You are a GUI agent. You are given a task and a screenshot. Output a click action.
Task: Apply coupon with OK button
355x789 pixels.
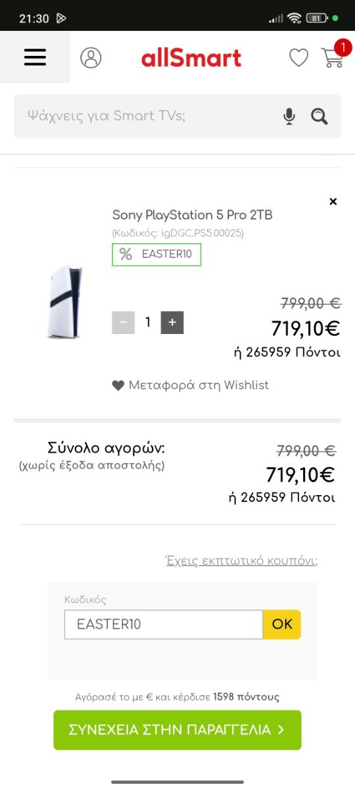click(282, 625)
